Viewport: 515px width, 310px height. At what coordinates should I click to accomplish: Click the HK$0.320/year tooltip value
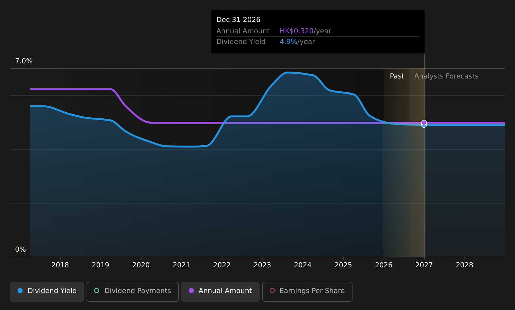coord(305,31)
